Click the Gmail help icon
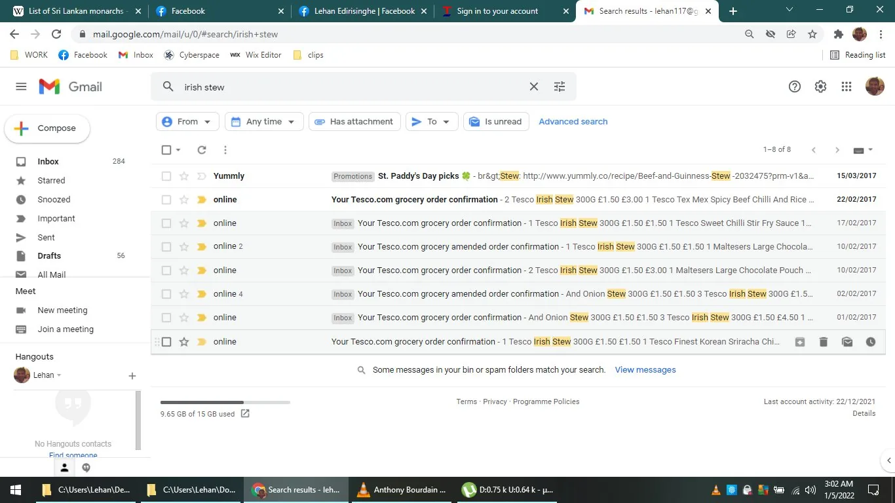895x503 pixels. click(794, 86)
